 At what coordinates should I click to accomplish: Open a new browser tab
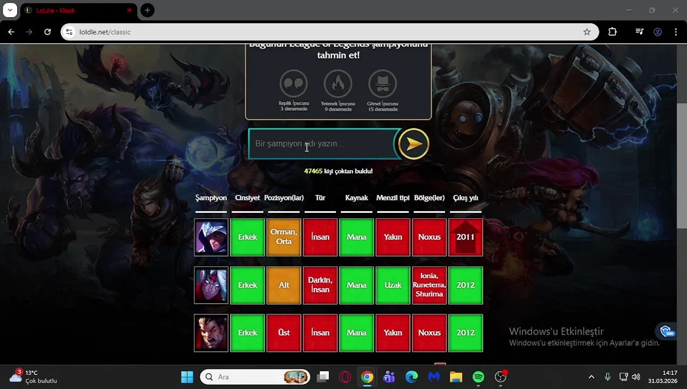[x=147, y=10]
